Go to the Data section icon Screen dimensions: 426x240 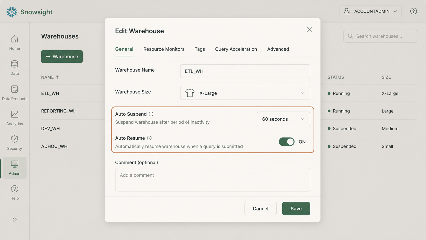pos(15,64)
